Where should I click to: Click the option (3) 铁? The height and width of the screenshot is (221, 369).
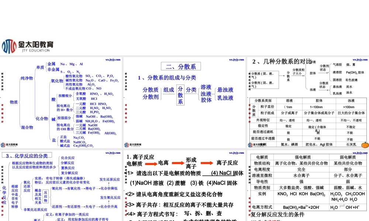click(197, 183)
